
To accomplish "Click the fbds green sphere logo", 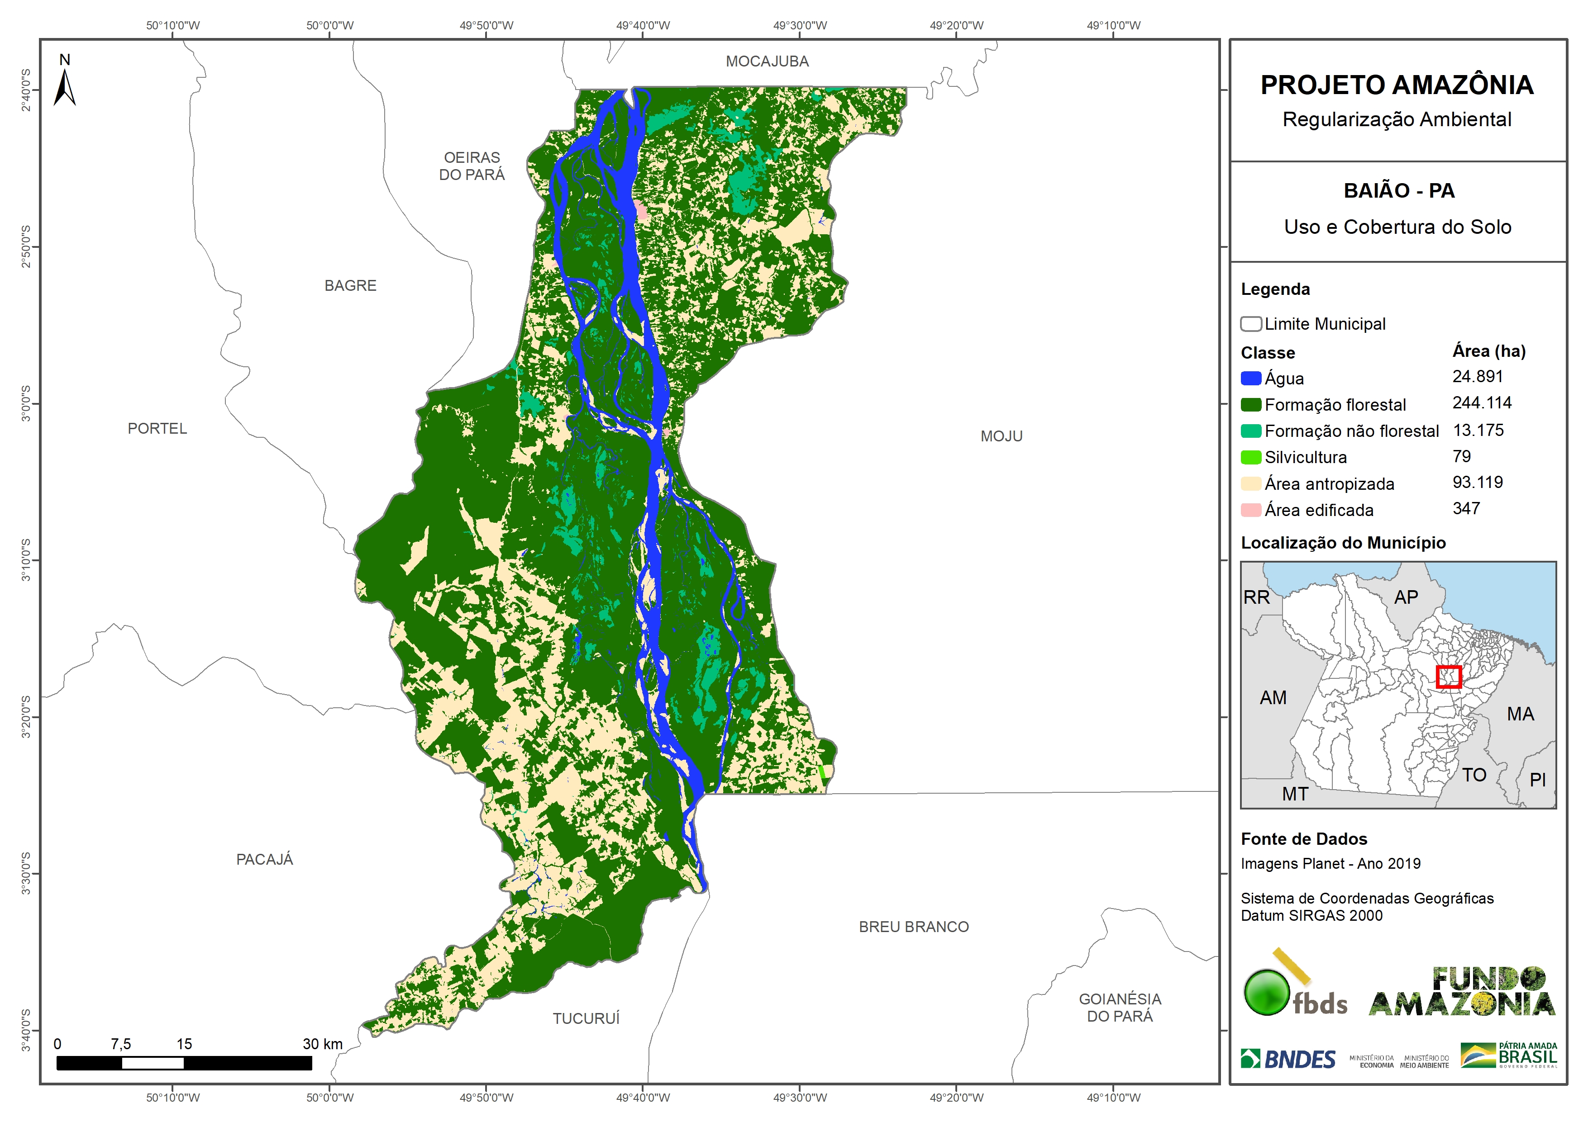I will click(1266, 992).
